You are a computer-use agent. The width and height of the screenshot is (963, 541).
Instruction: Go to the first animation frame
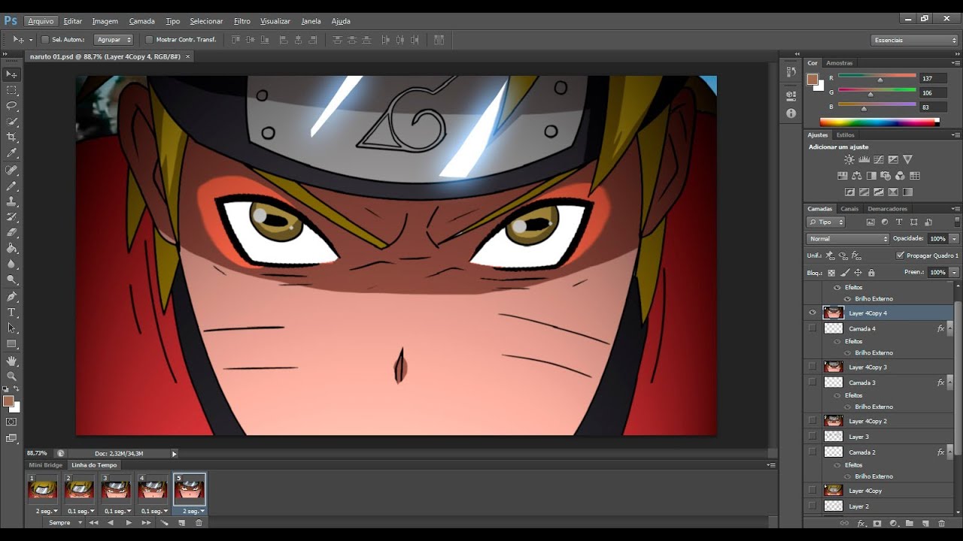click(x=93, y=523)
